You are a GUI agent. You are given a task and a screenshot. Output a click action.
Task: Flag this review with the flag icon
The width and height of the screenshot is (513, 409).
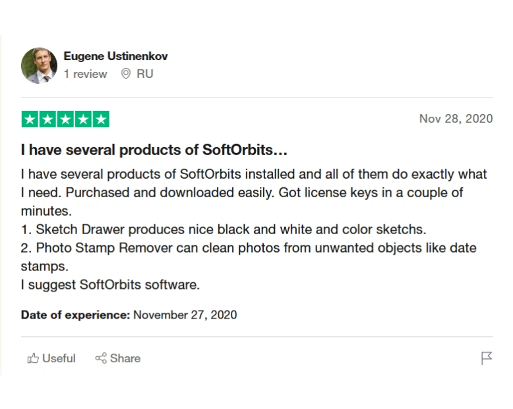[x=487, y=358]
